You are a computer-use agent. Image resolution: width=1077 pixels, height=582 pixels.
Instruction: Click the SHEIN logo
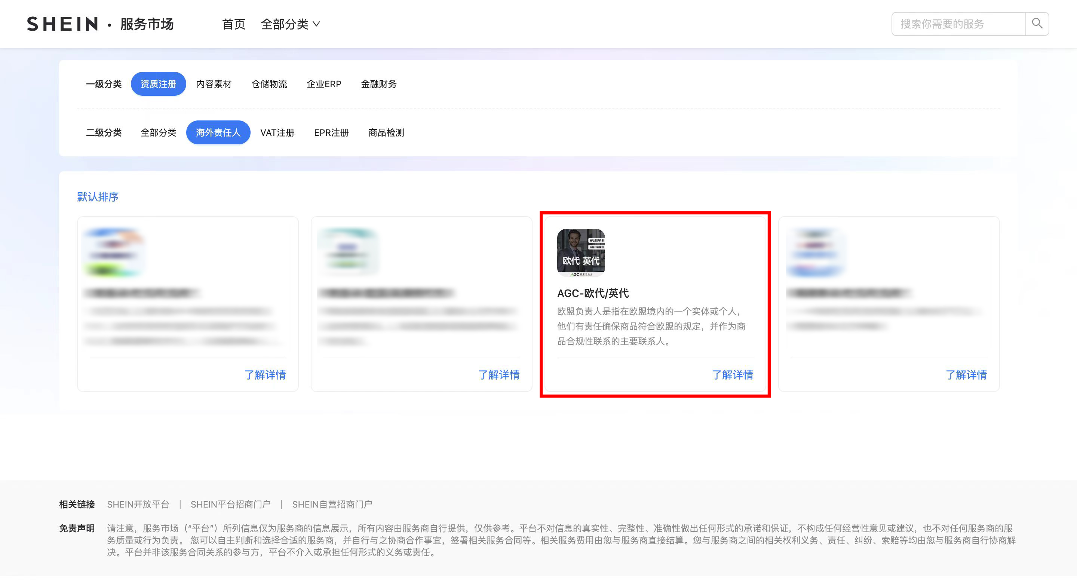(x=63, y=24)
